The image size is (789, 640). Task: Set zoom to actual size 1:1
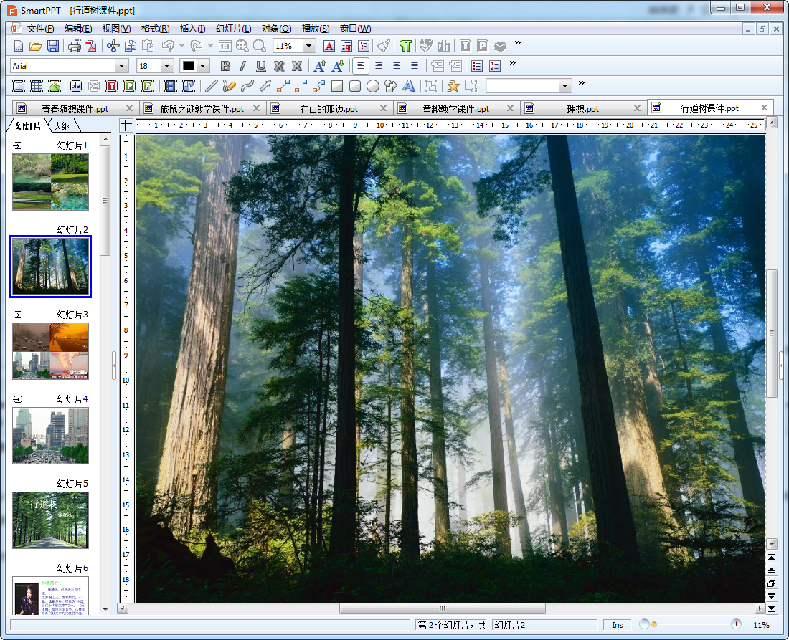[x=225, y=47]
